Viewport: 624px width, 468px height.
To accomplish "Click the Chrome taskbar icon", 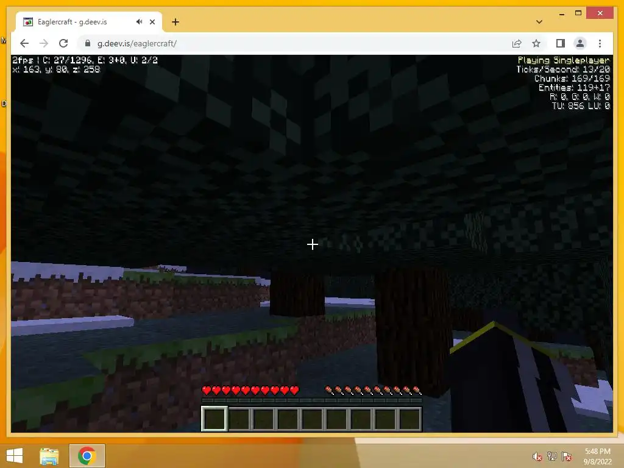I will coord(87,456).
